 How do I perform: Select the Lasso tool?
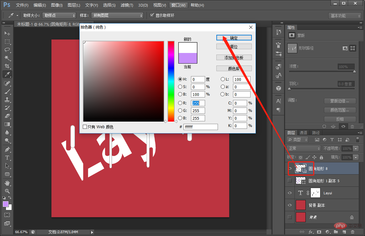(x=7, y=50)
